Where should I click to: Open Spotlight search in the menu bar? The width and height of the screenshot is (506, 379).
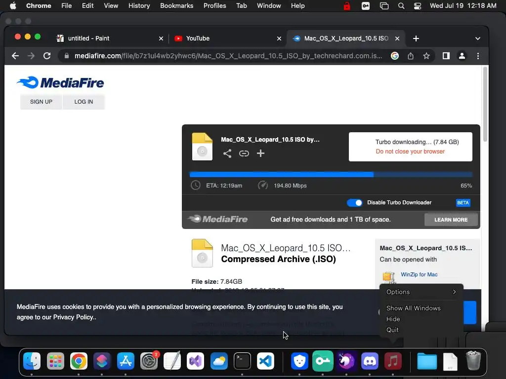click(x=401, y=6)
